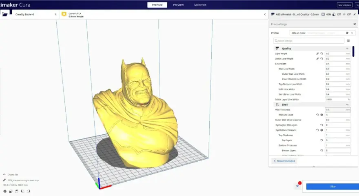
Task: Switch to right side view cube icon
Action: coord(29,191)
